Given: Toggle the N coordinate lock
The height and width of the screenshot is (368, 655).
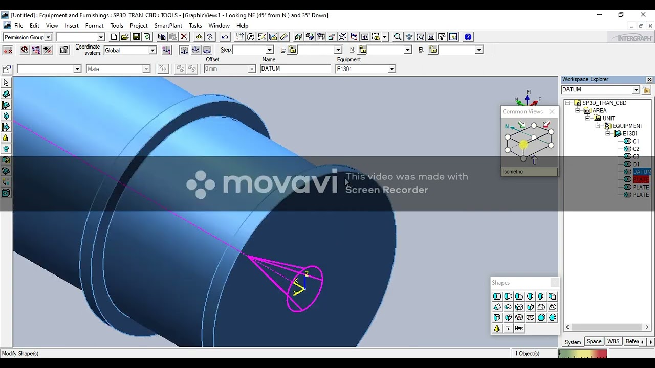Looking at the screenshot, I should click(x=363, y=50).
